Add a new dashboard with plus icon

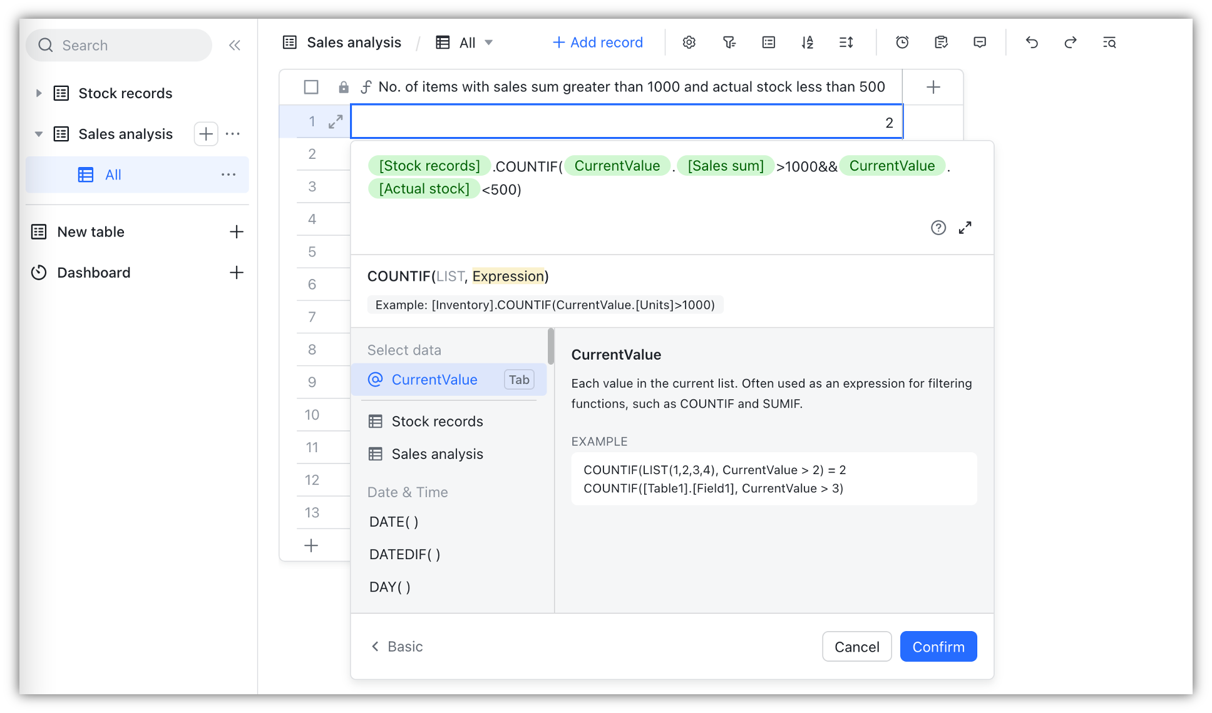click(237, 273)
